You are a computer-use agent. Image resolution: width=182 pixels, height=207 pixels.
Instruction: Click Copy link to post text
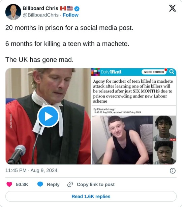(96, 184)
